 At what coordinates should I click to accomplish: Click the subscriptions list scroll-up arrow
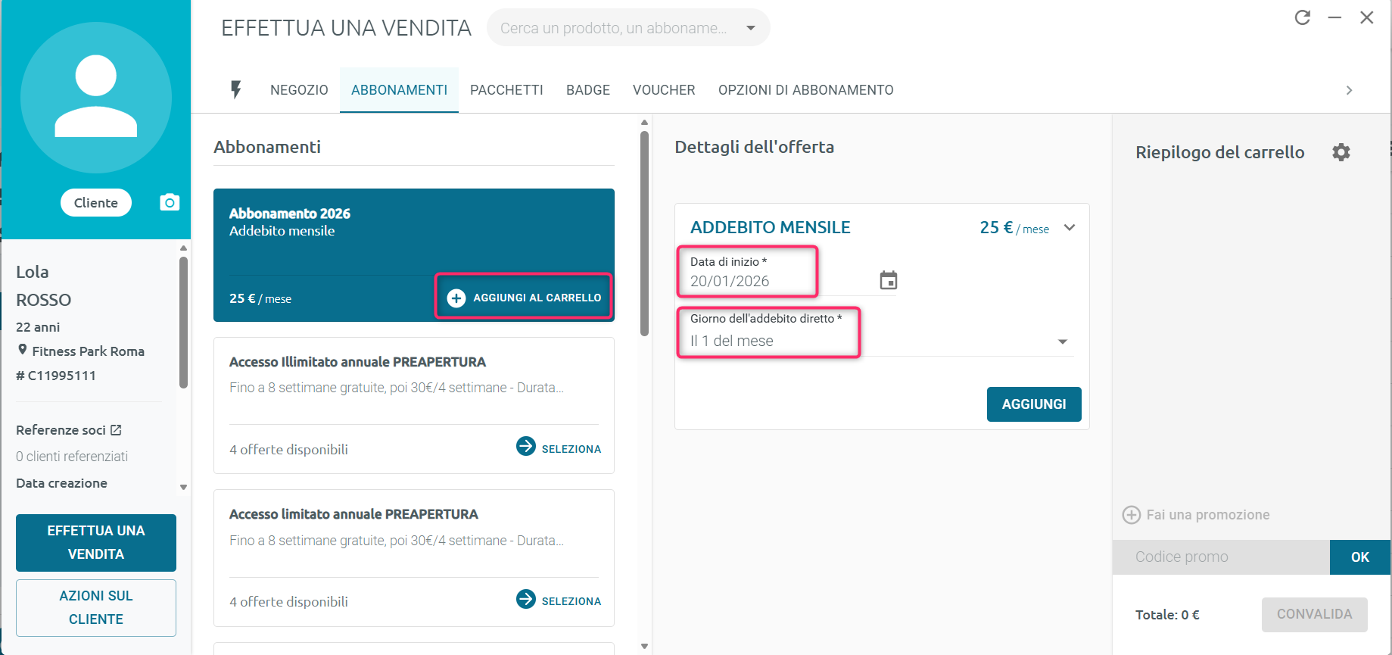[x=644, y=122]
